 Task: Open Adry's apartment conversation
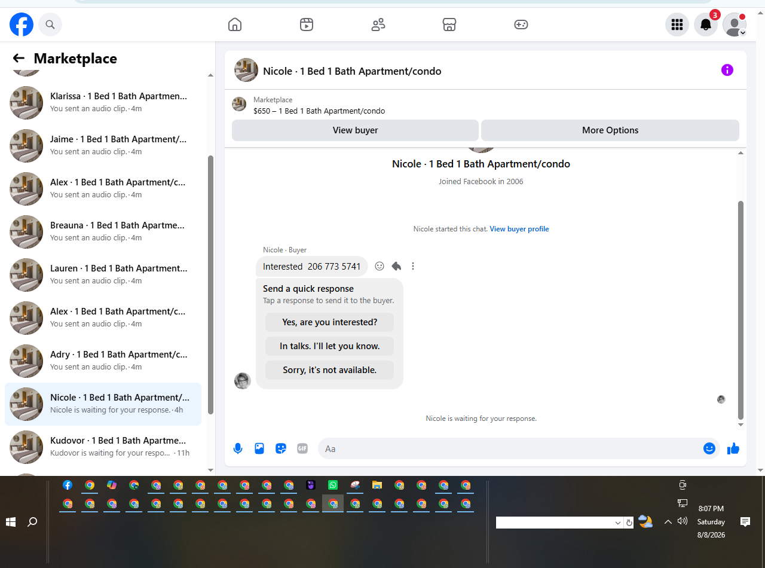(103, 361)
